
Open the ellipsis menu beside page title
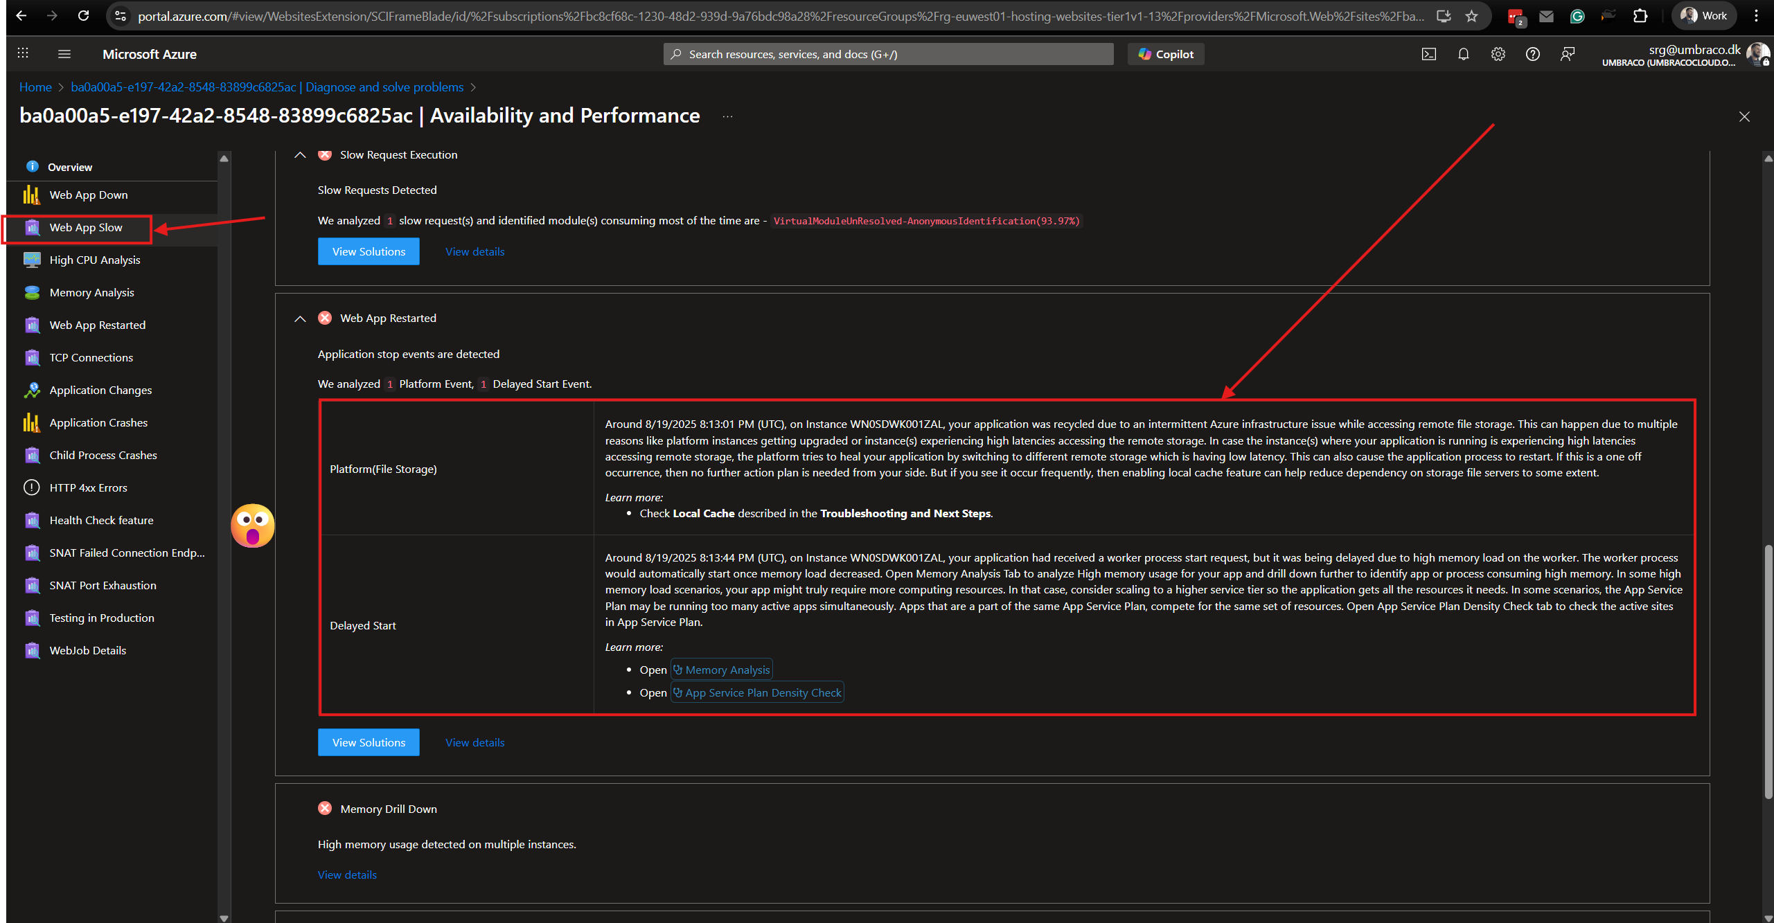(727, 116)
